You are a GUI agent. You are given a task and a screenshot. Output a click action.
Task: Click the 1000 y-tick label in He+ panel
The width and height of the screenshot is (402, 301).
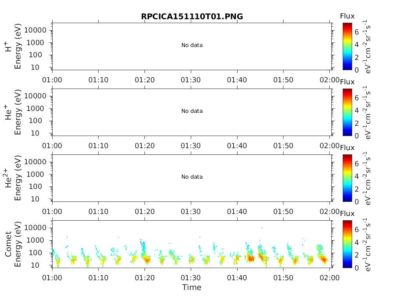[x=35, y=109]
